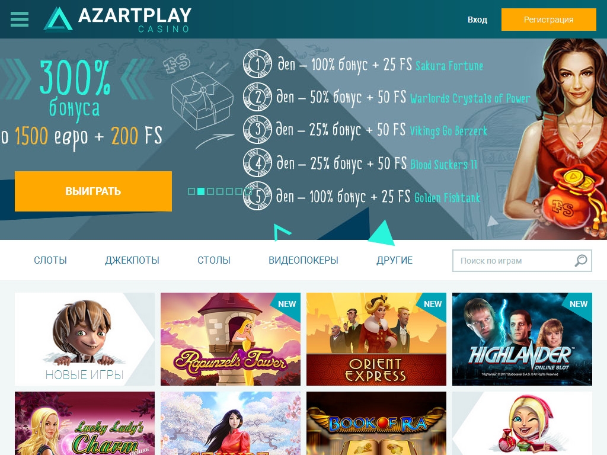Select the fifth banner slide indicator
607x455 pixels.
point(229,191)
